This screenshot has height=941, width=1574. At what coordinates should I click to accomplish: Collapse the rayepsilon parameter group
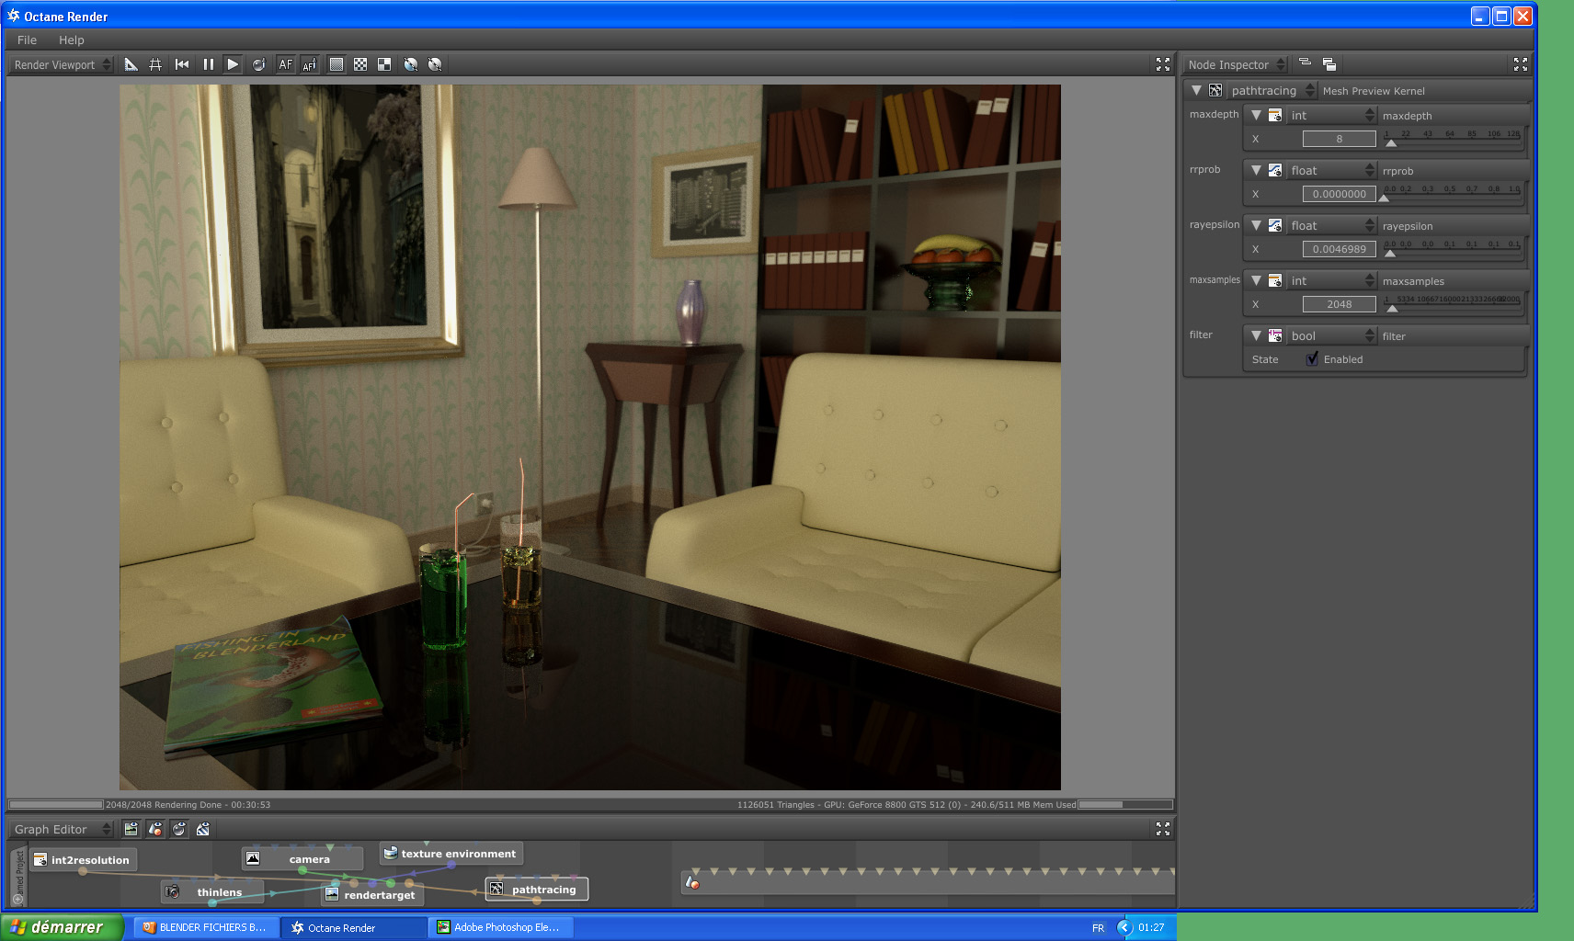1256,225
